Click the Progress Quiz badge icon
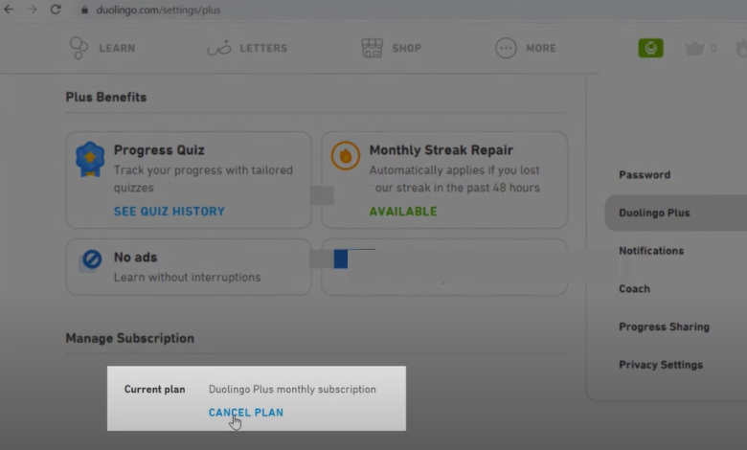 90,160
